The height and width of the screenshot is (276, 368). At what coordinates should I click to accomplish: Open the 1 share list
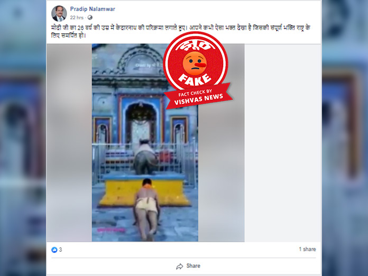307,249
